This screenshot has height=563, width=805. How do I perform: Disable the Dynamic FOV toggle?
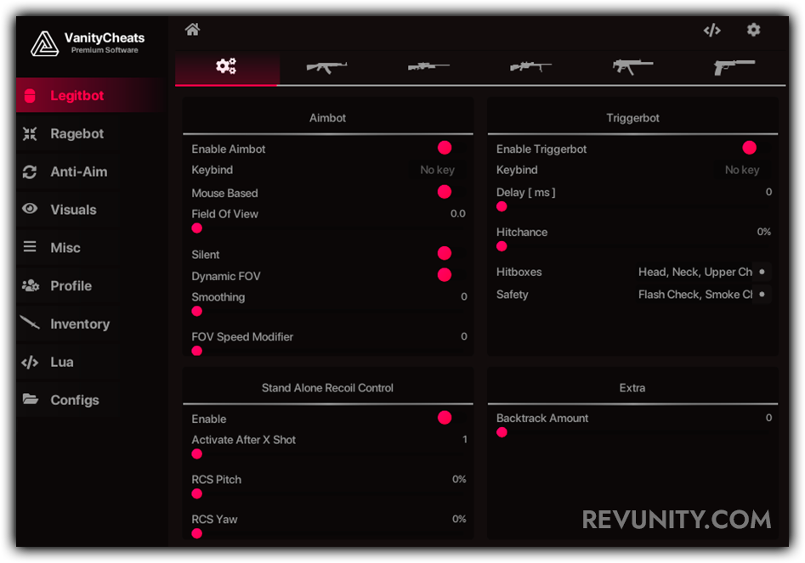coord(445,275)
